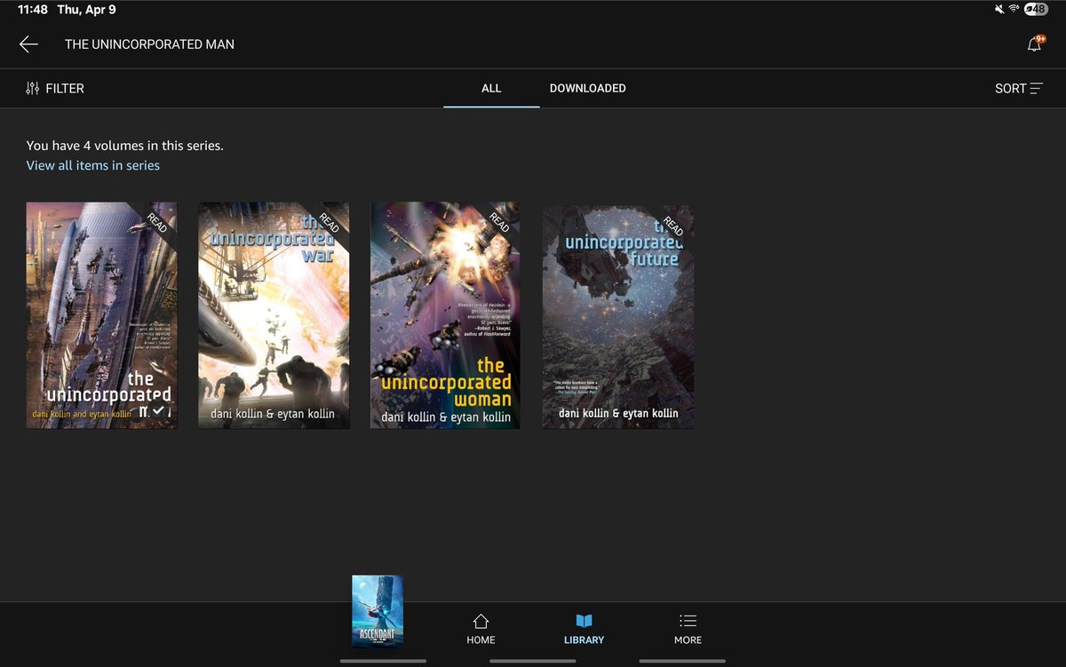Open notifications bell icon
The width and height of the screenshot is (1066, 667).
(1036, 44)
